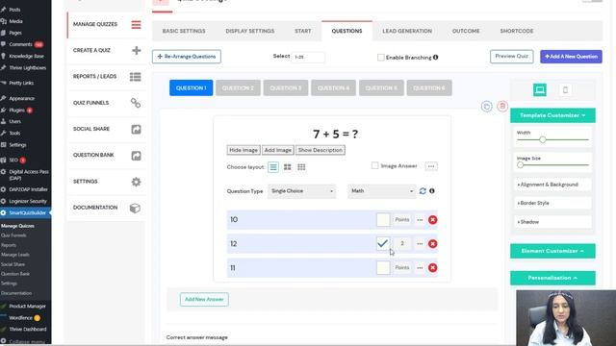
Task: Click Add Image button
Action: point(278,150)
